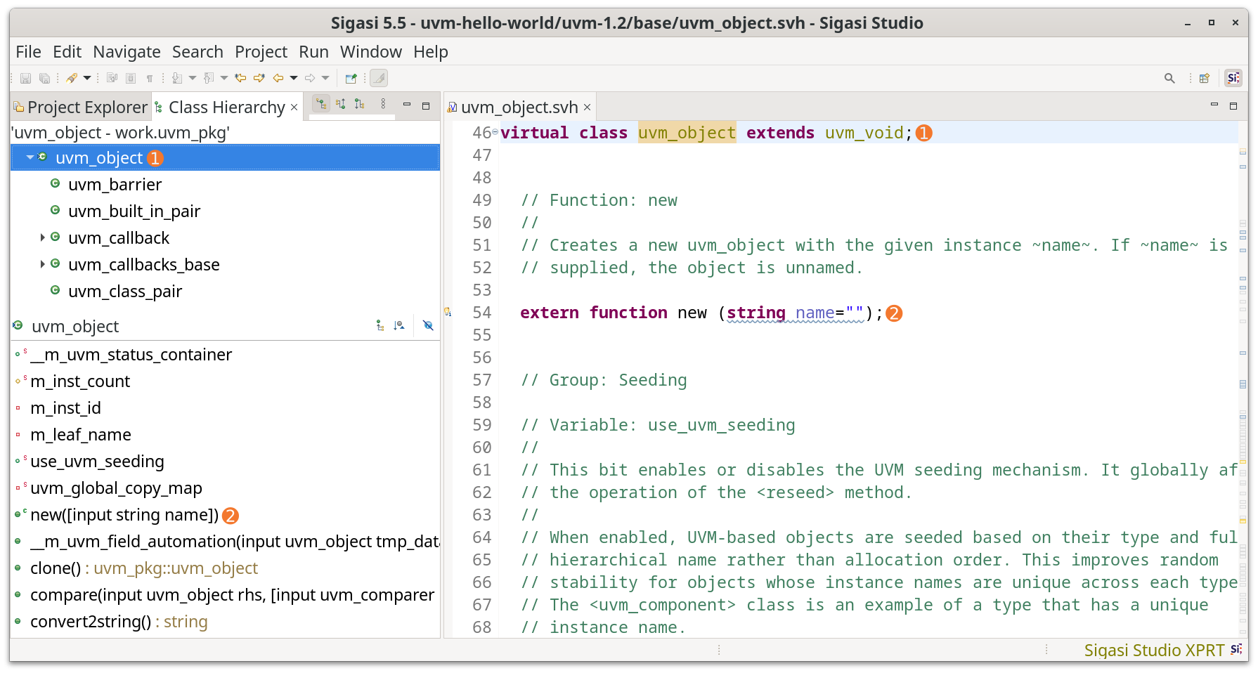Click the pen/wizard toolbar icon
The height and width of the screenshot is (673, 1258).
pyautogui.click(x=72, y=78)
